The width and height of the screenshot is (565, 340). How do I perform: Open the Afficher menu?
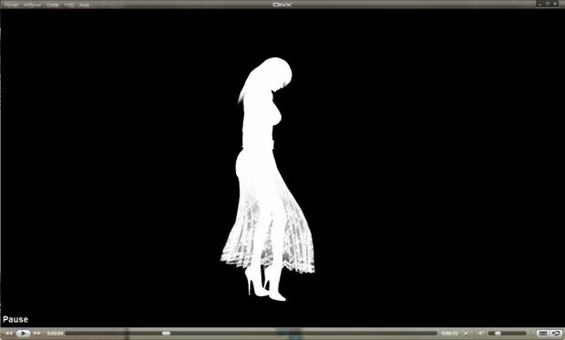[x=33, y=5]
